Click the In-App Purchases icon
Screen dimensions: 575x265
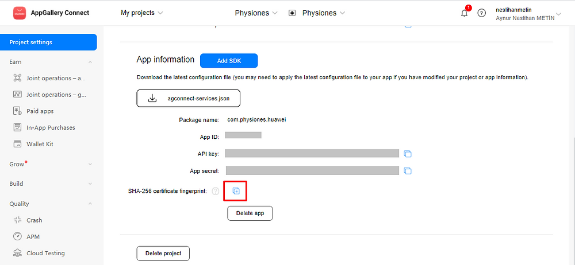click(17, 127)
